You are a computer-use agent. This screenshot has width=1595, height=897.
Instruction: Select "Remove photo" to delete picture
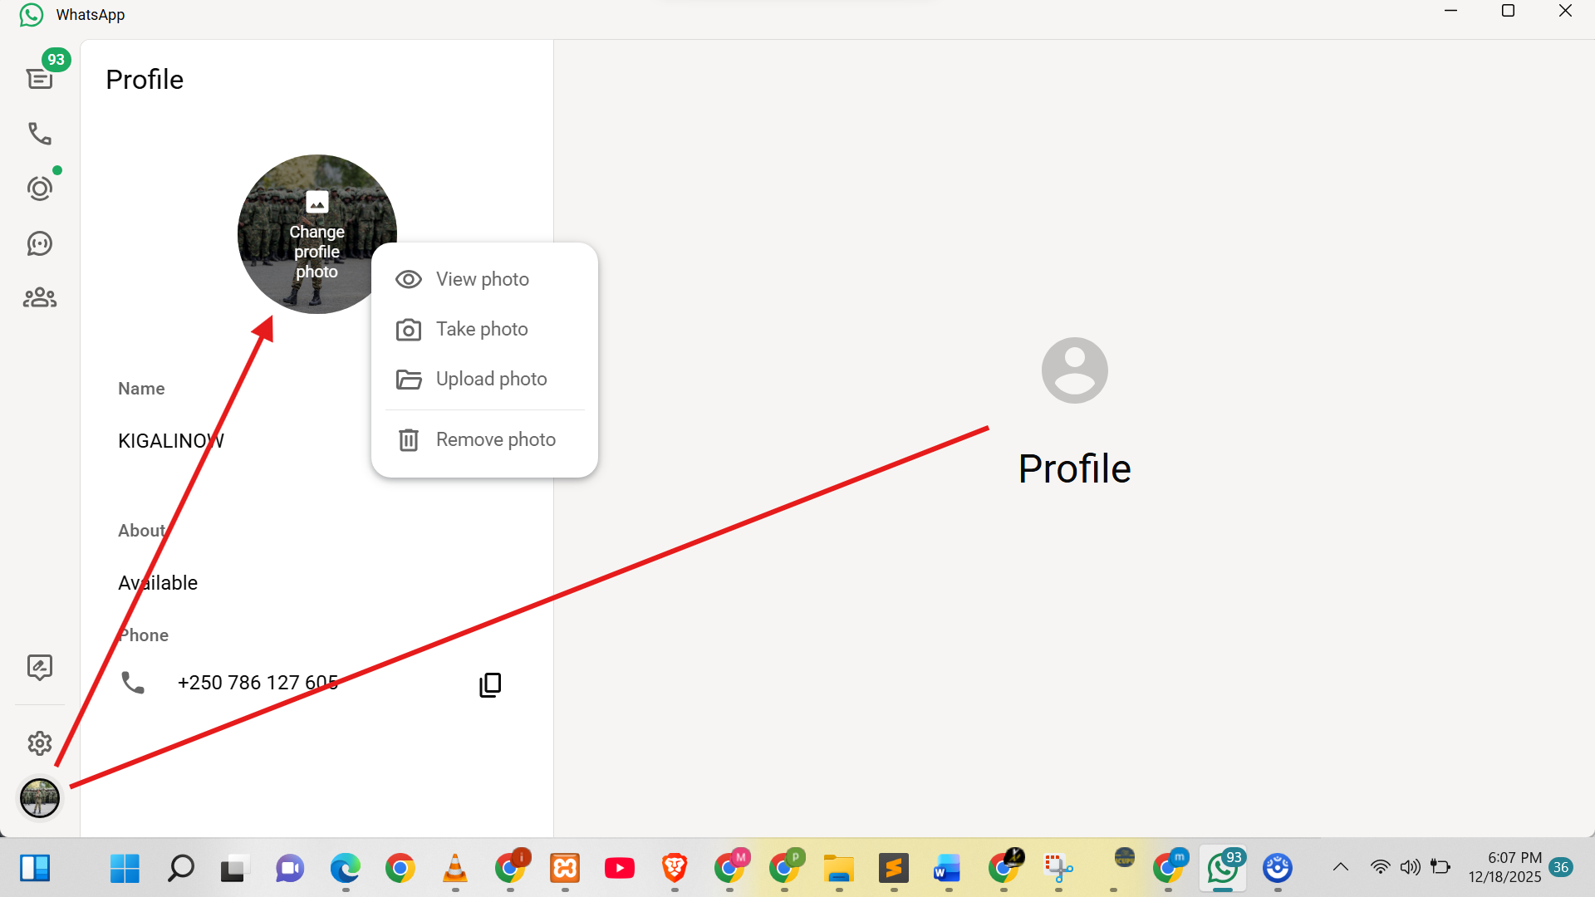click(495, 439)
